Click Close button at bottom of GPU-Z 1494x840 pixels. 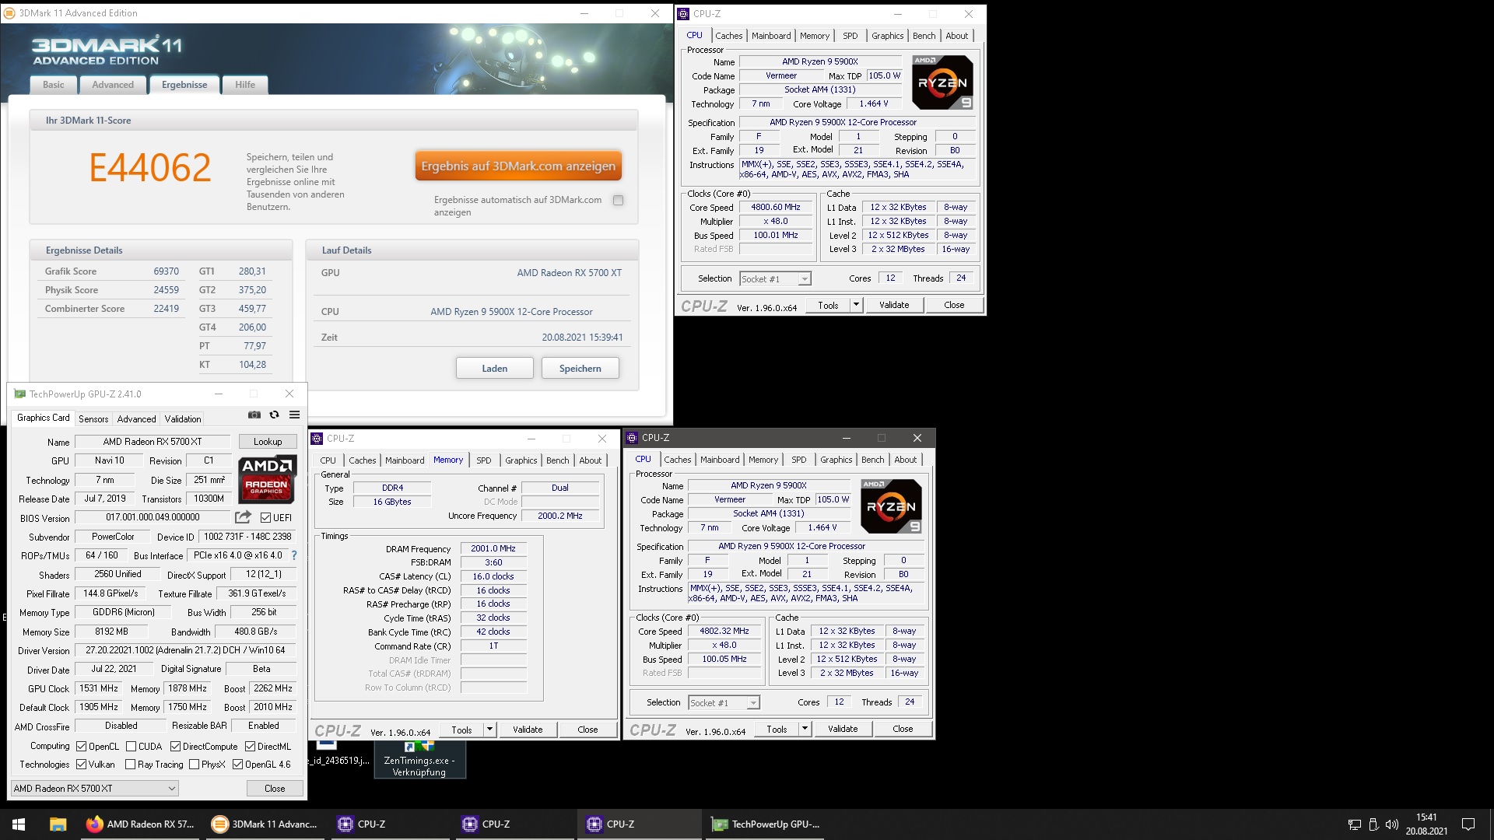point(275,788)
